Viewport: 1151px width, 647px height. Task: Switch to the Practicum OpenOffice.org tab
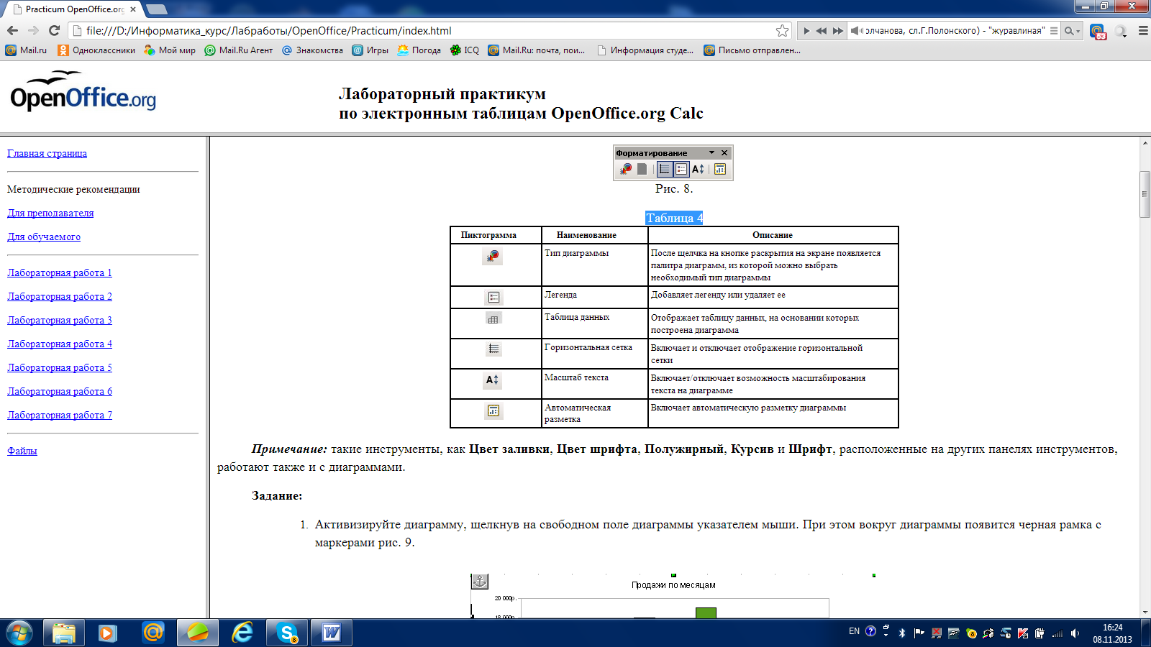coord(74,9)
